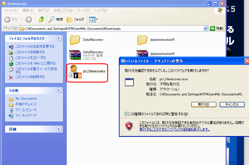Click the Back navigation arrow icon

click(8, 19)
